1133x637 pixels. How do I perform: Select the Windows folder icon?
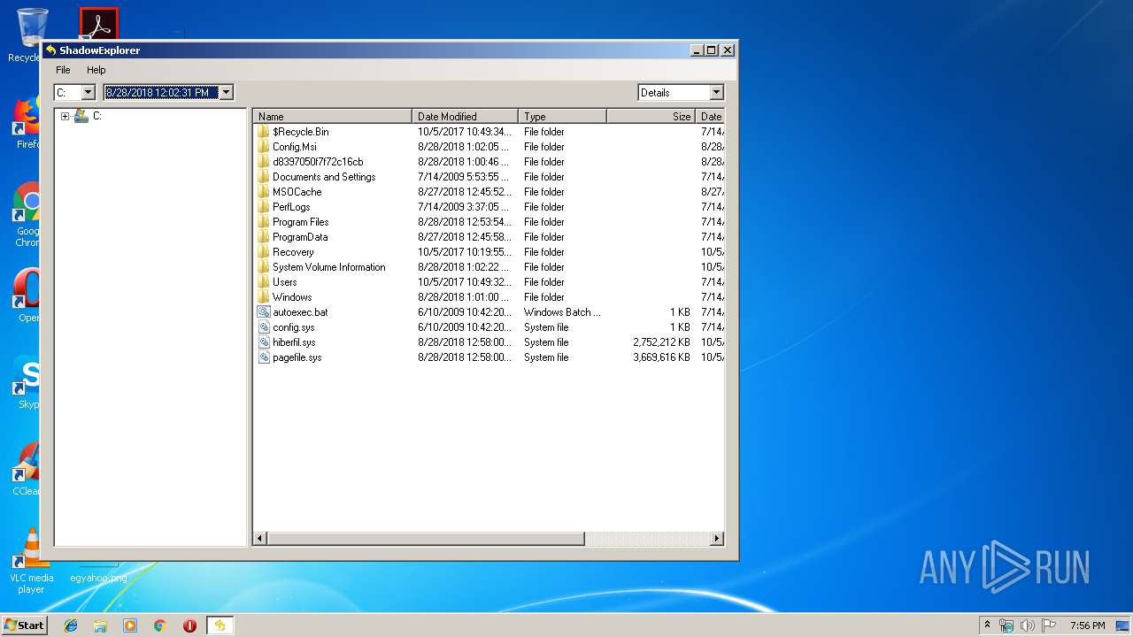[264, 297]
